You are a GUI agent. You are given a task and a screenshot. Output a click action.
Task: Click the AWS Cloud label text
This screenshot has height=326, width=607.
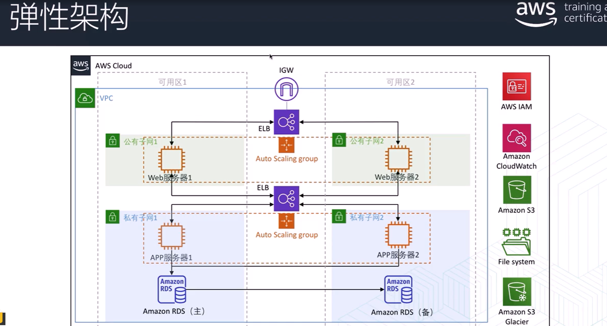tap(113, 66)
